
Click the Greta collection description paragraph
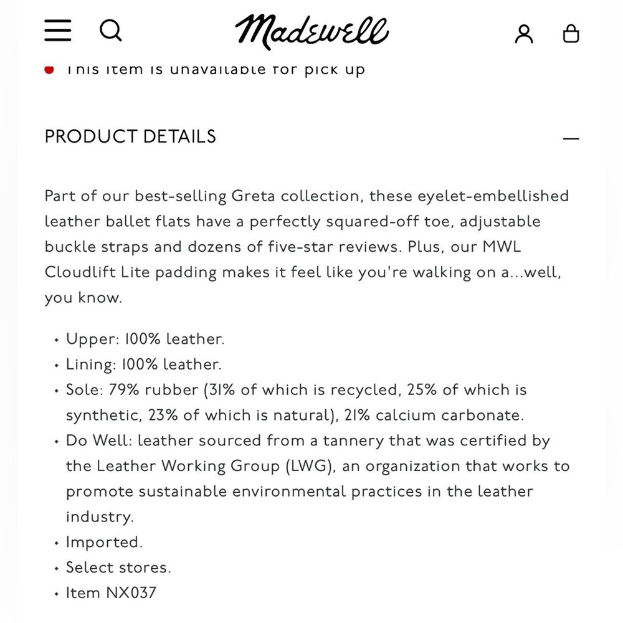coord(307,247)
